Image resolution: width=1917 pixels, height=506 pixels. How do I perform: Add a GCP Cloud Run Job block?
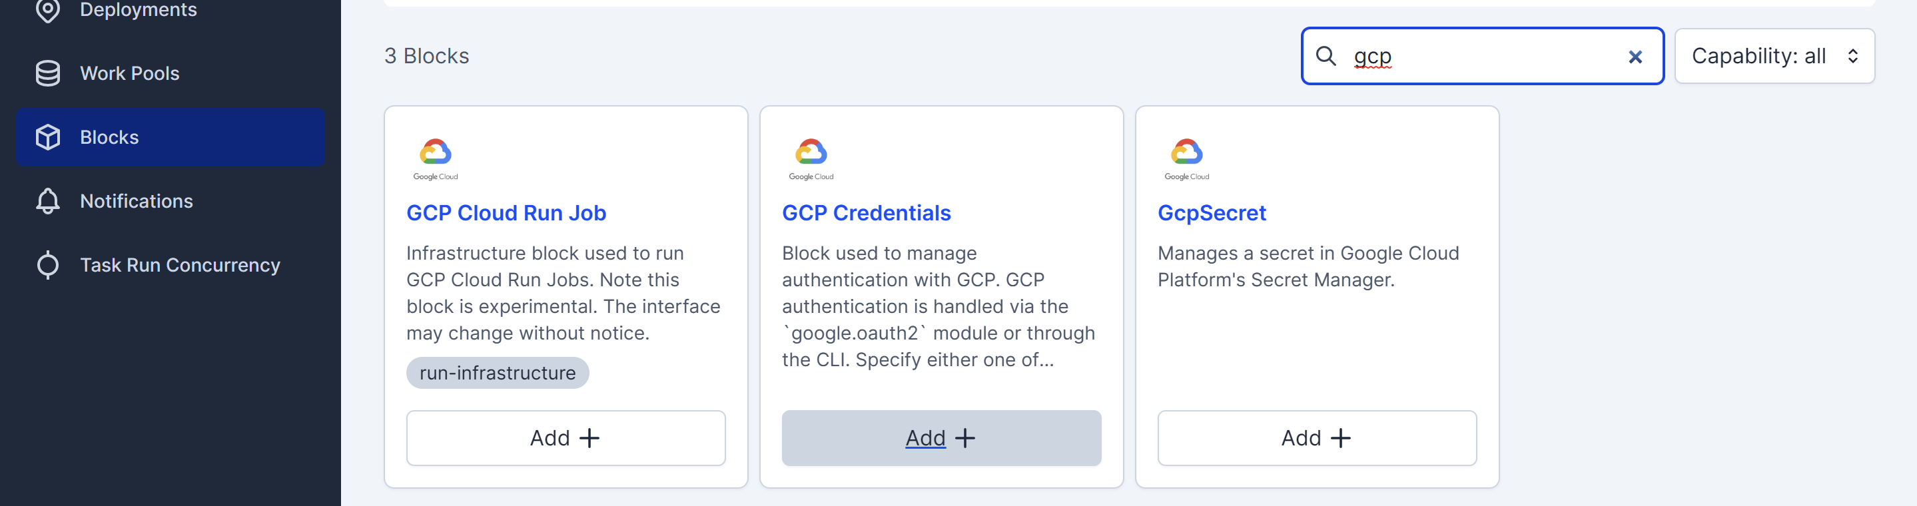pos(566,437)
